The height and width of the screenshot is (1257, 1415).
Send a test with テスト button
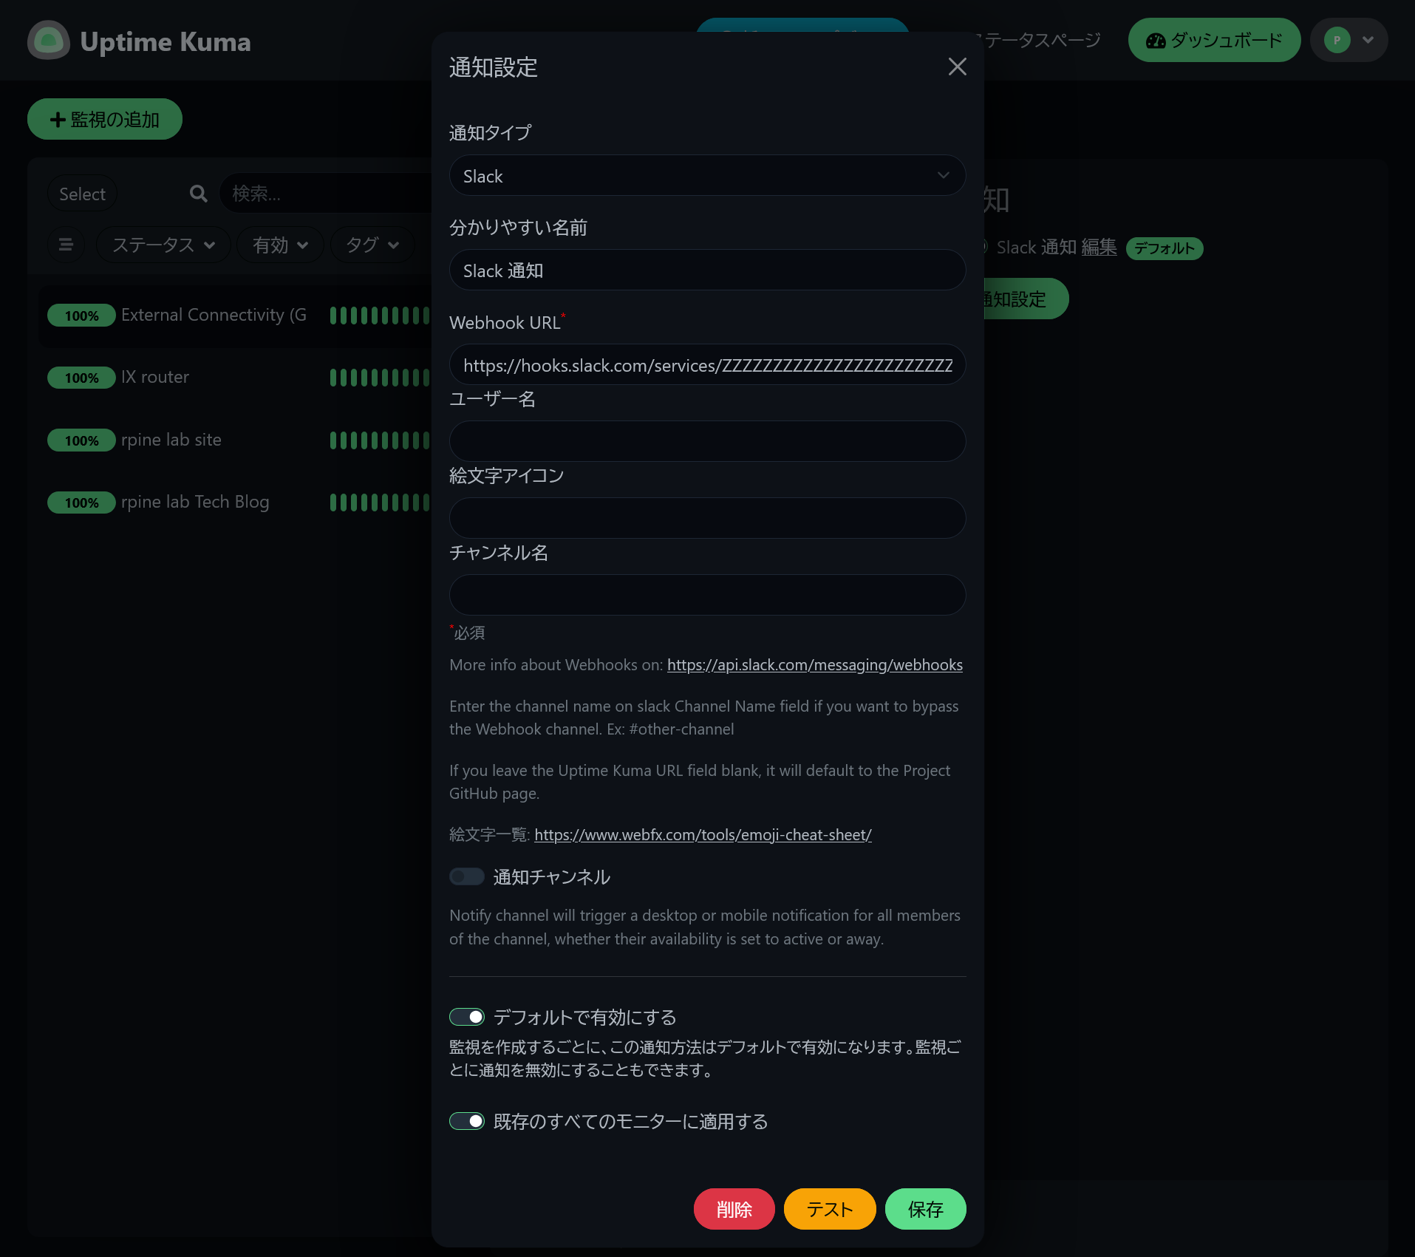pyautogui.click(x=830, y=1209)
